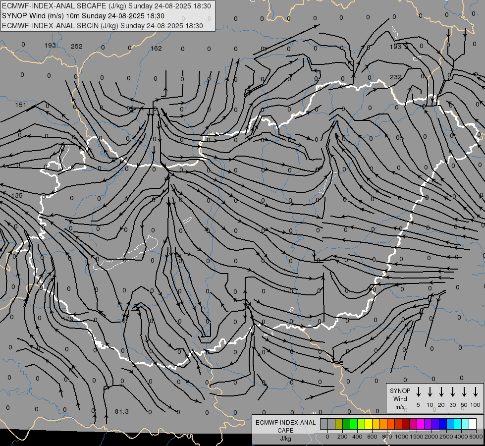The width and height of the screenshot is (485, 446).
Task: Click the 5 m/s wind arrow in legend
Action: pyautogui.click(x=419, y=392)
